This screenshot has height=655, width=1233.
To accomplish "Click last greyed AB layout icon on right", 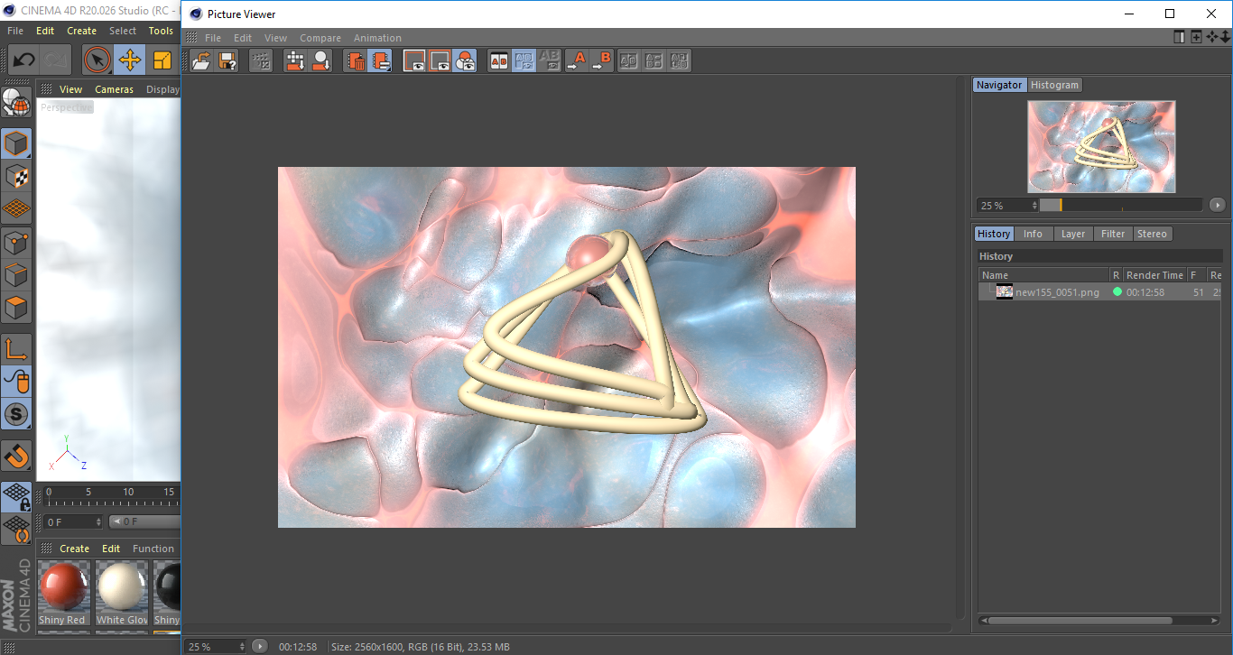I will [x=680, y=60].
